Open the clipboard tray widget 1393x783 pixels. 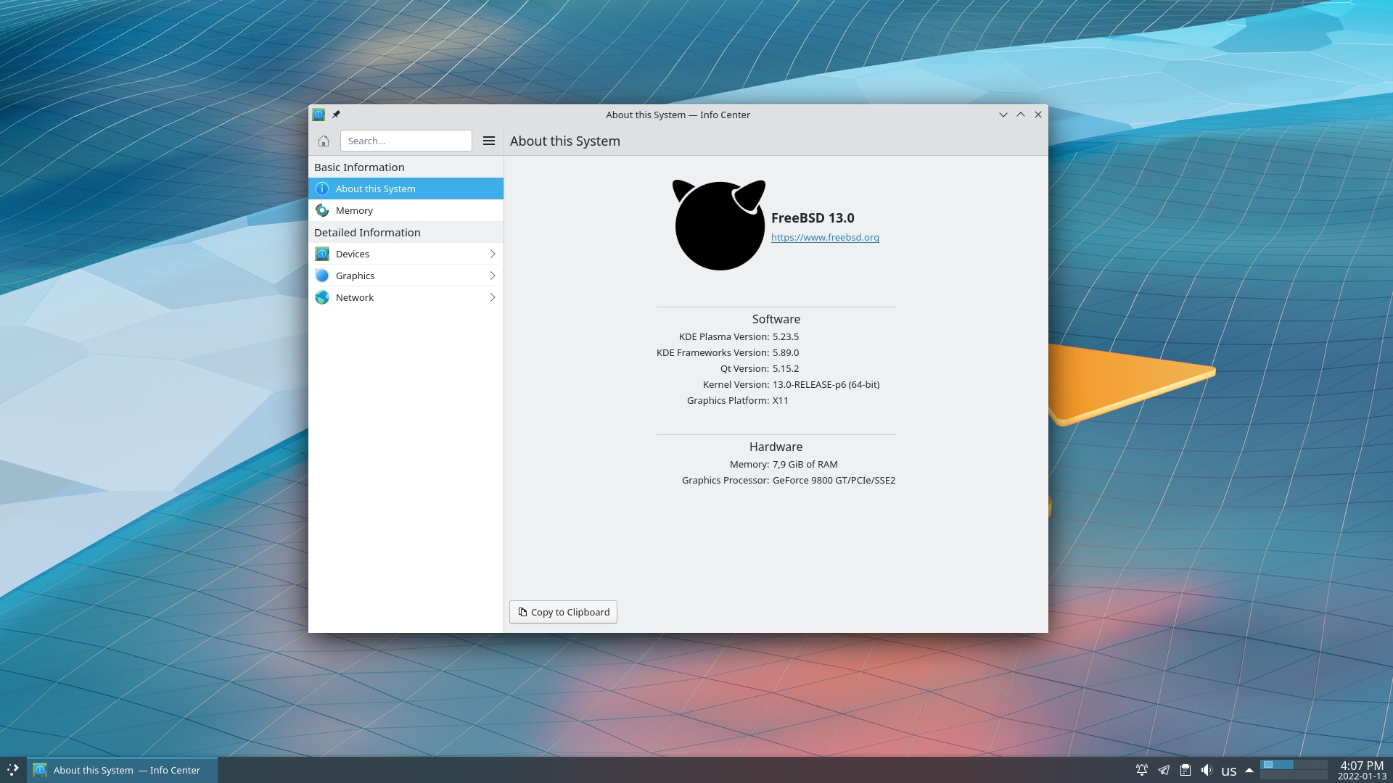[1186, 770]
